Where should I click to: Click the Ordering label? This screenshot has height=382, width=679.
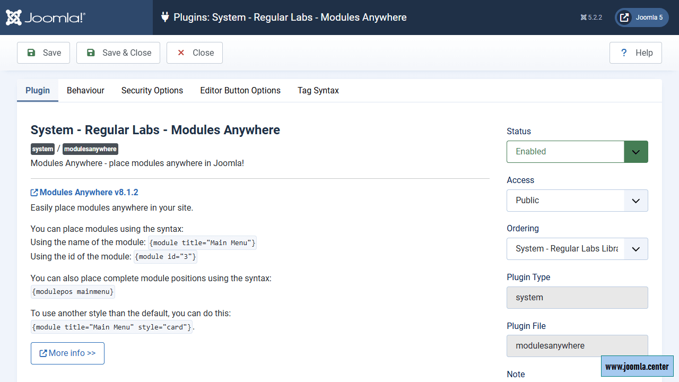click(523, 229)
